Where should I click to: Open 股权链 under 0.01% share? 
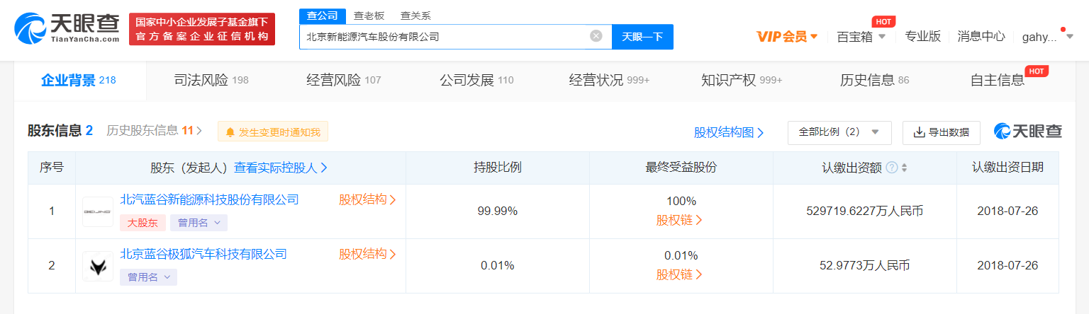[680, 274]
